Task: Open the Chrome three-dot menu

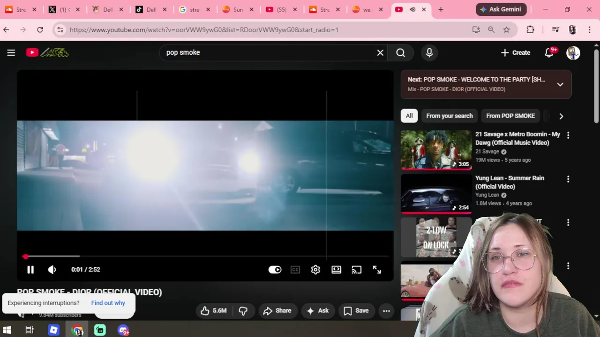Action: 589,30
